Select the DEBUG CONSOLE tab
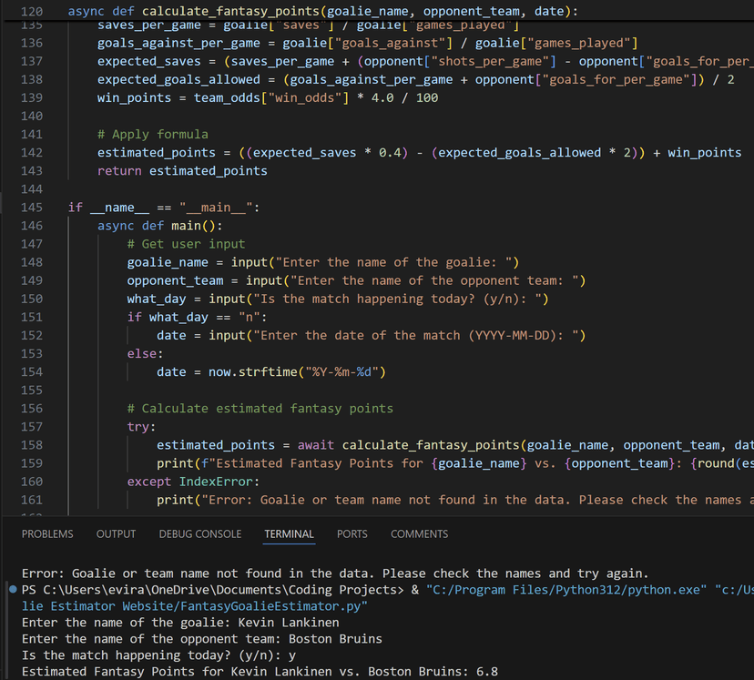 pyautogui.click(x=200, y=534)
